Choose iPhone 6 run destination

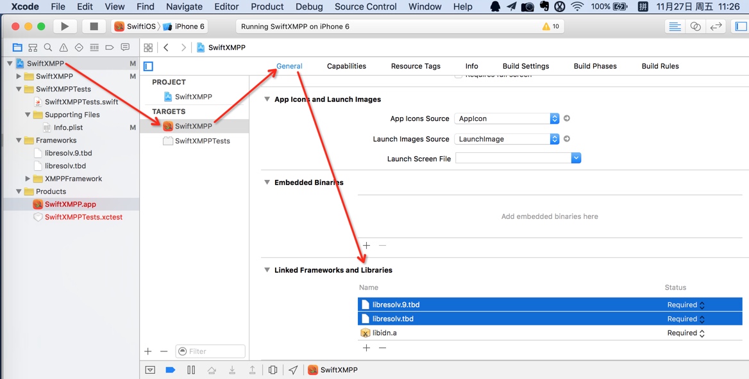[x=185, y=26]
